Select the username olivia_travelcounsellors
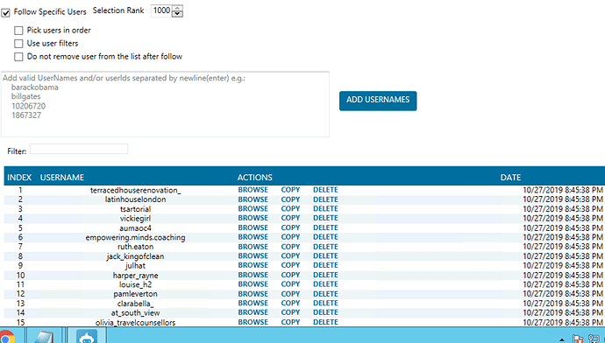 tap(135, 323)
